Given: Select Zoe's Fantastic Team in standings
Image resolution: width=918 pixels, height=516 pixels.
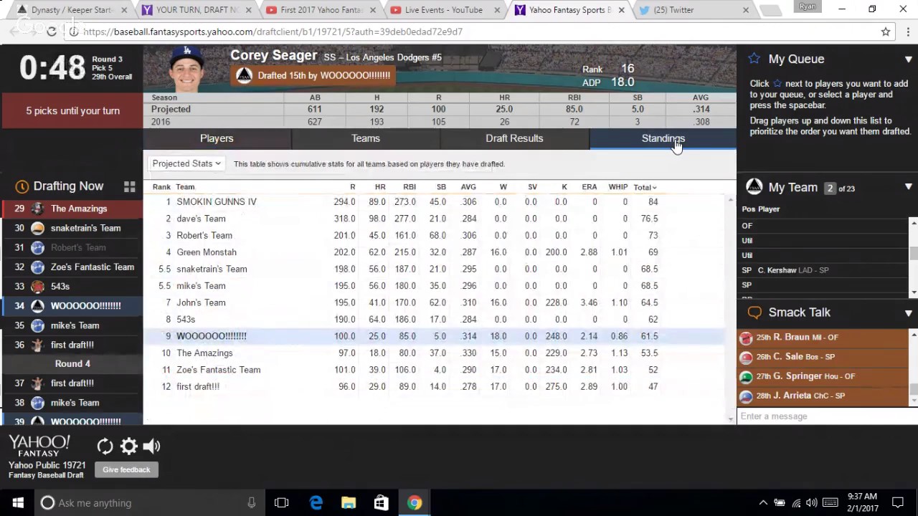Looking at the screenshot, I should pyautogui.click(x=435, y=370).
